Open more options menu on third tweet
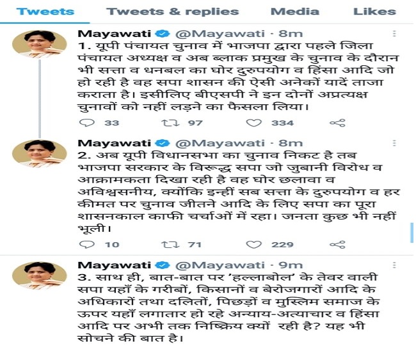Screen dimensions: 416x345 pyautogui.click(x=394, y=265)
